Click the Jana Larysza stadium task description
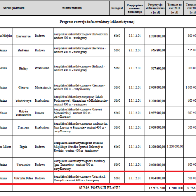The image size is (196, 196). click(81, 127)
